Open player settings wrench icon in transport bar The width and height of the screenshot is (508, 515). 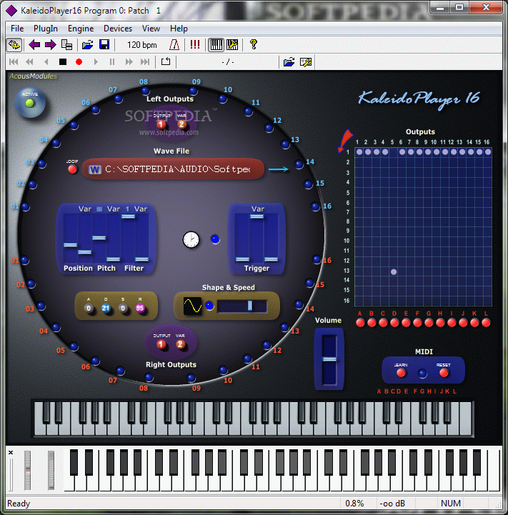point(306,61)
